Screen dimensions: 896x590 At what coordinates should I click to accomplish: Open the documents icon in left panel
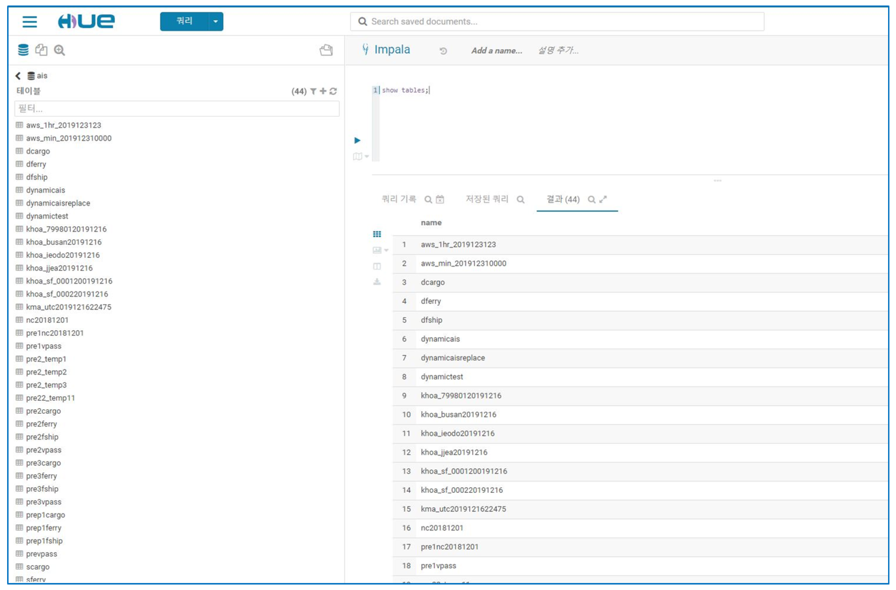coord(41,50)
